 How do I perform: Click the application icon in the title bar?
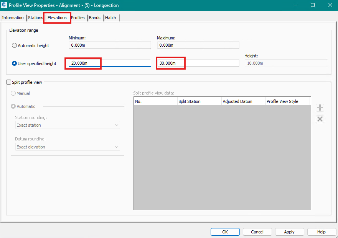point(5,5)
